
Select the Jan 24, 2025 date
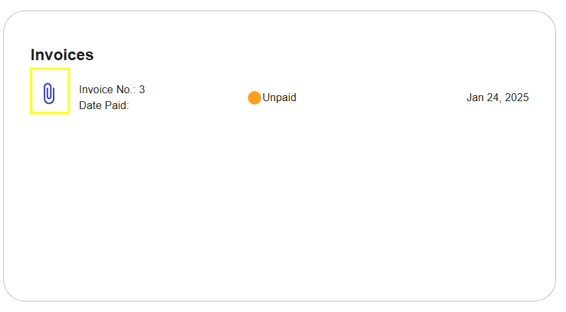pos(497,97)
